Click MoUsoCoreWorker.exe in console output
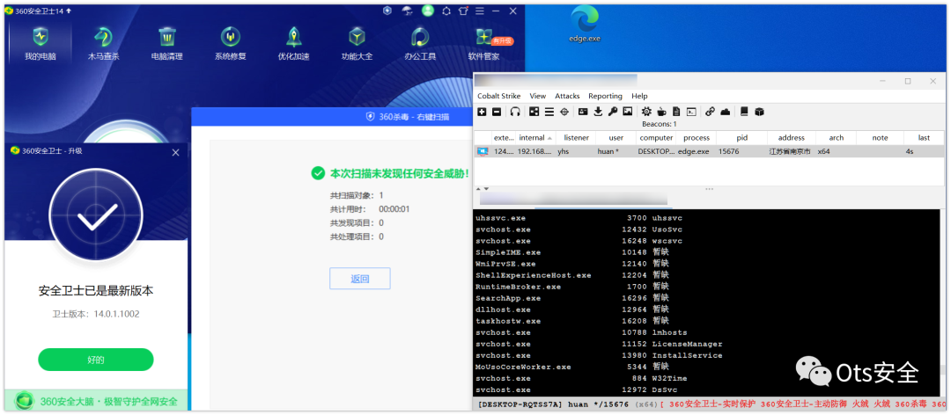 [523, 367]
